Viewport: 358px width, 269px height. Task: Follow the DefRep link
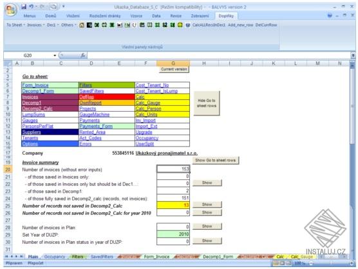(86, 97)
